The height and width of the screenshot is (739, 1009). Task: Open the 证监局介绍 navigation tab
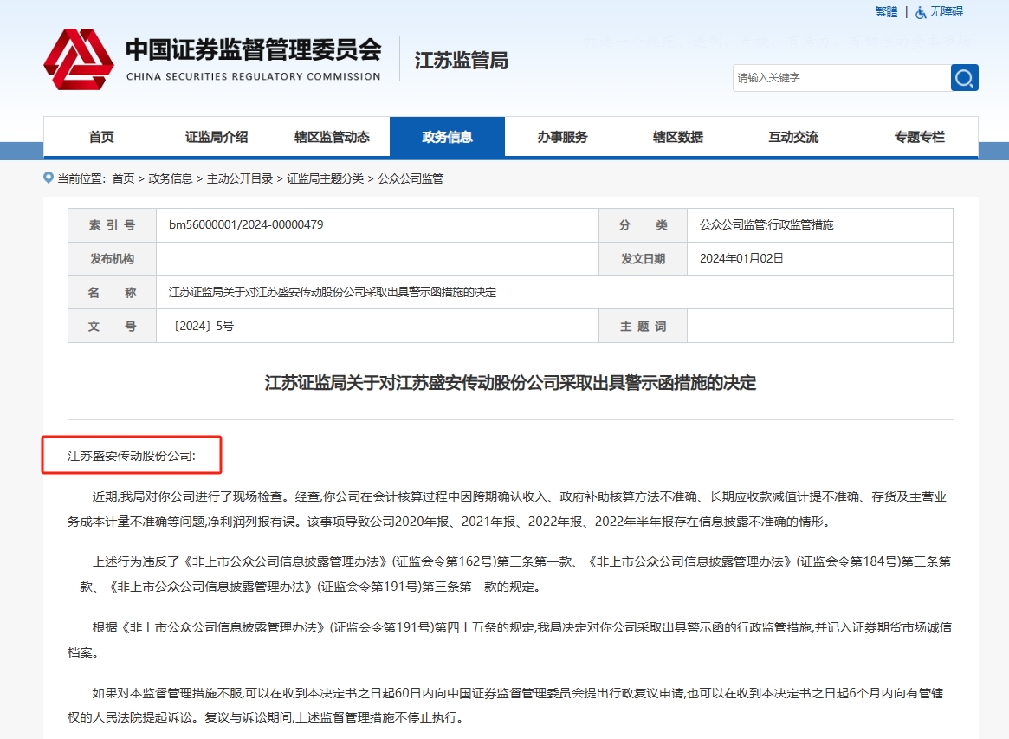(217, 137)
